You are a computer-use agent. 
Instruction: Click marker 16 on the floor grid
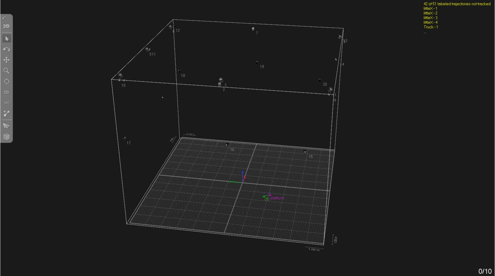click(228, 144)
